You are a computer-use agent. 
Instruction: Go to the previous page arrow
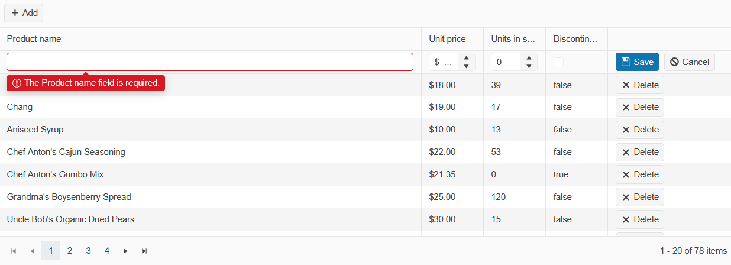32,251
